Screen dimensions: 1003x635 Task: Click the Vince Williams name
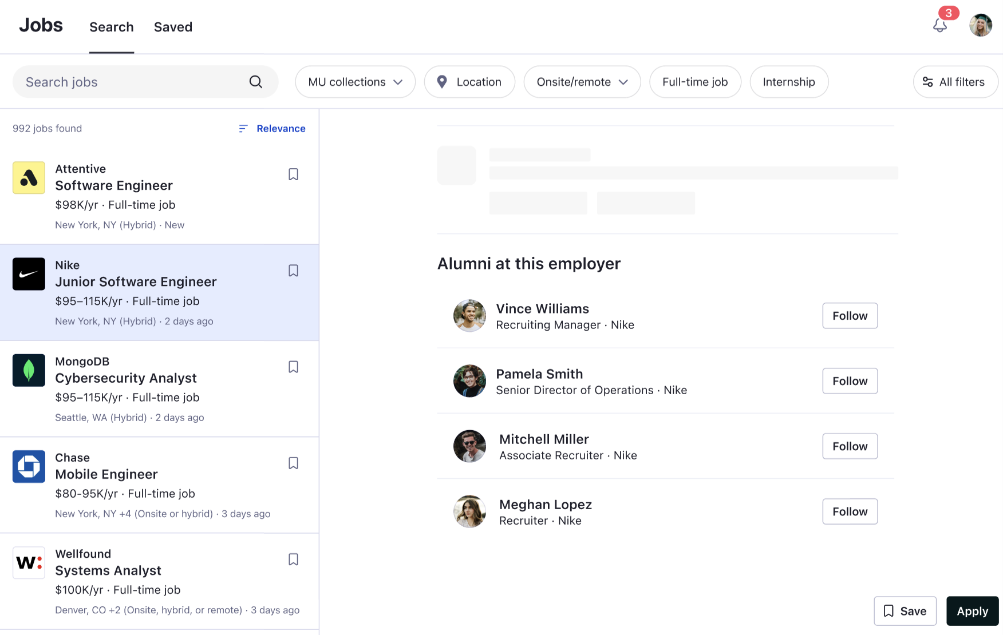tap(542, 309)
